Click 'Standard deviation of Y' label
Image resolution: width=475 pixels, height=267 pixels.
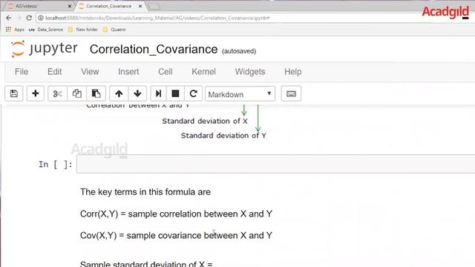coord(223,135)
